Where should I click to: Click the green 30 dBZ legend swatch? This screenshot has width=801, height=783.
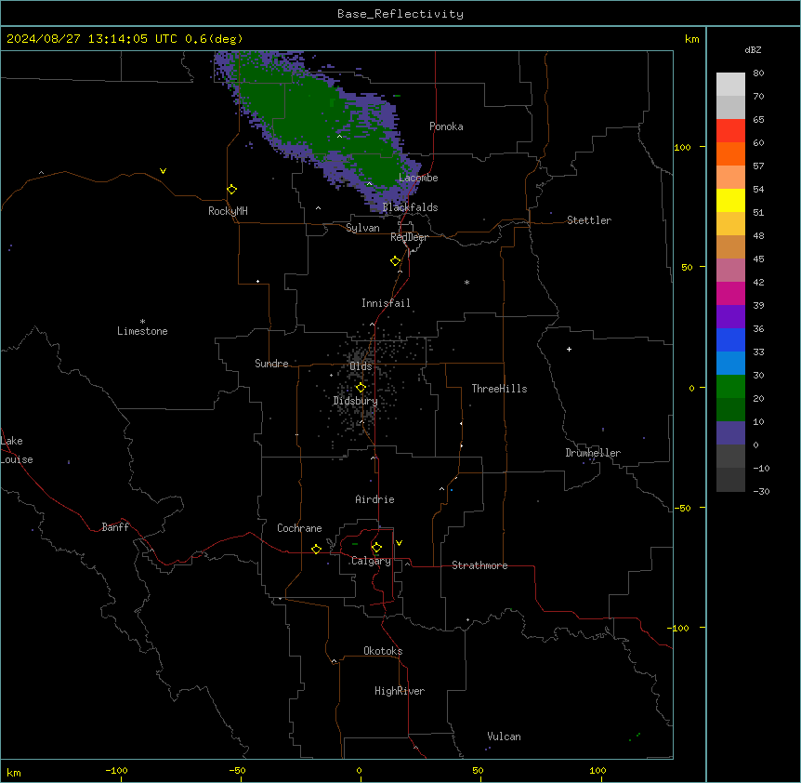[730, 387]
